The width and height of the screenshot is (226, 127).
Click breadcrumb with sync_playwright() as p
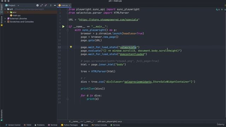tap(109, 121)
